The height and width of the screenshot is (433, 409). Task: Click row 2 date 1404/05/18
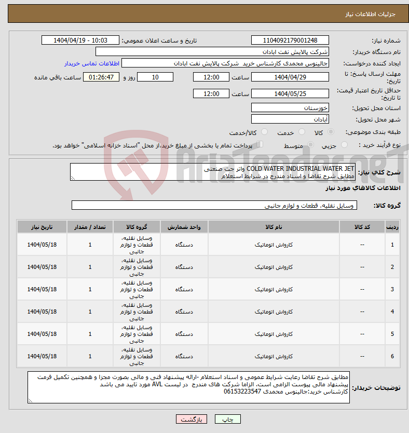[42, 267]
